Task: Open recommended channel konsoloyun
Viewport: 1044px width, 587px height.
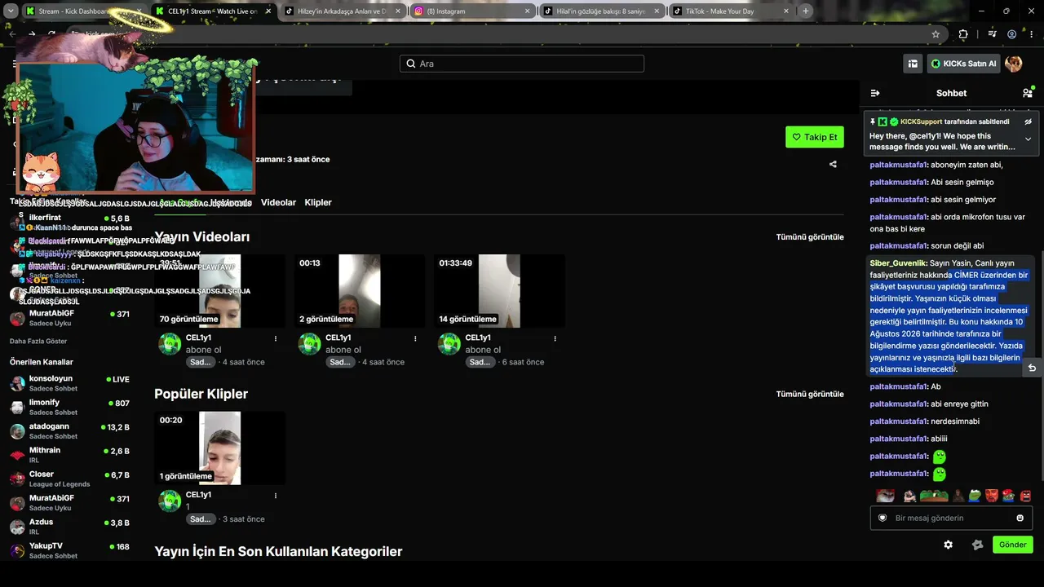Action: (x=69, y=383)
